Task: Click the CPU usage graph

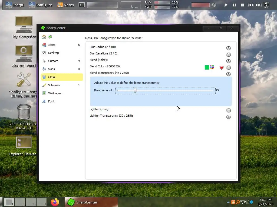Action: pos(131,5)
